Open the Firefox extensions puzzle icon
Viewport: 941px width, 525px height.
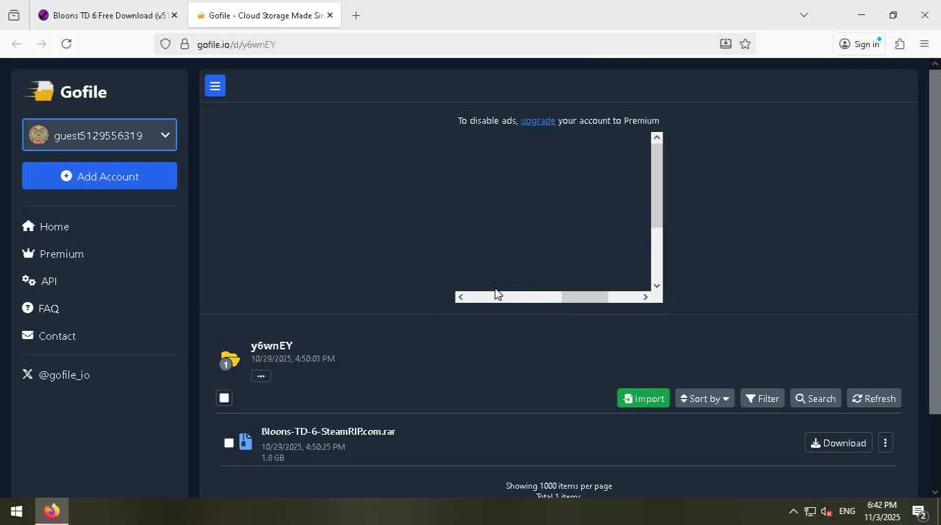pos(900,44)
